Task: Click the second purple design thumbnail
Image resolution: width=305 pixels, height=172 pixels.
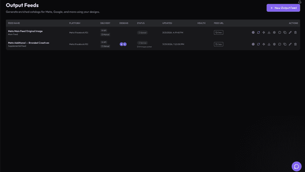Action: tap(125, 44)
